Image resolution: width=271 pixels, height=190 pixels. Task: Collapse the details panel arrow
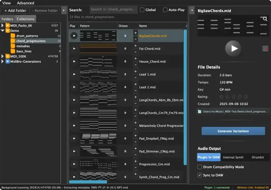[192, 10]
